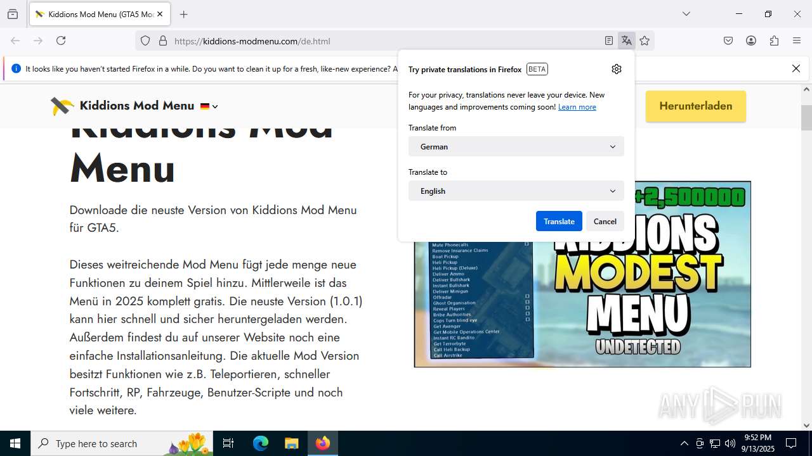Open tracking protection shield icon

point(145,41)
